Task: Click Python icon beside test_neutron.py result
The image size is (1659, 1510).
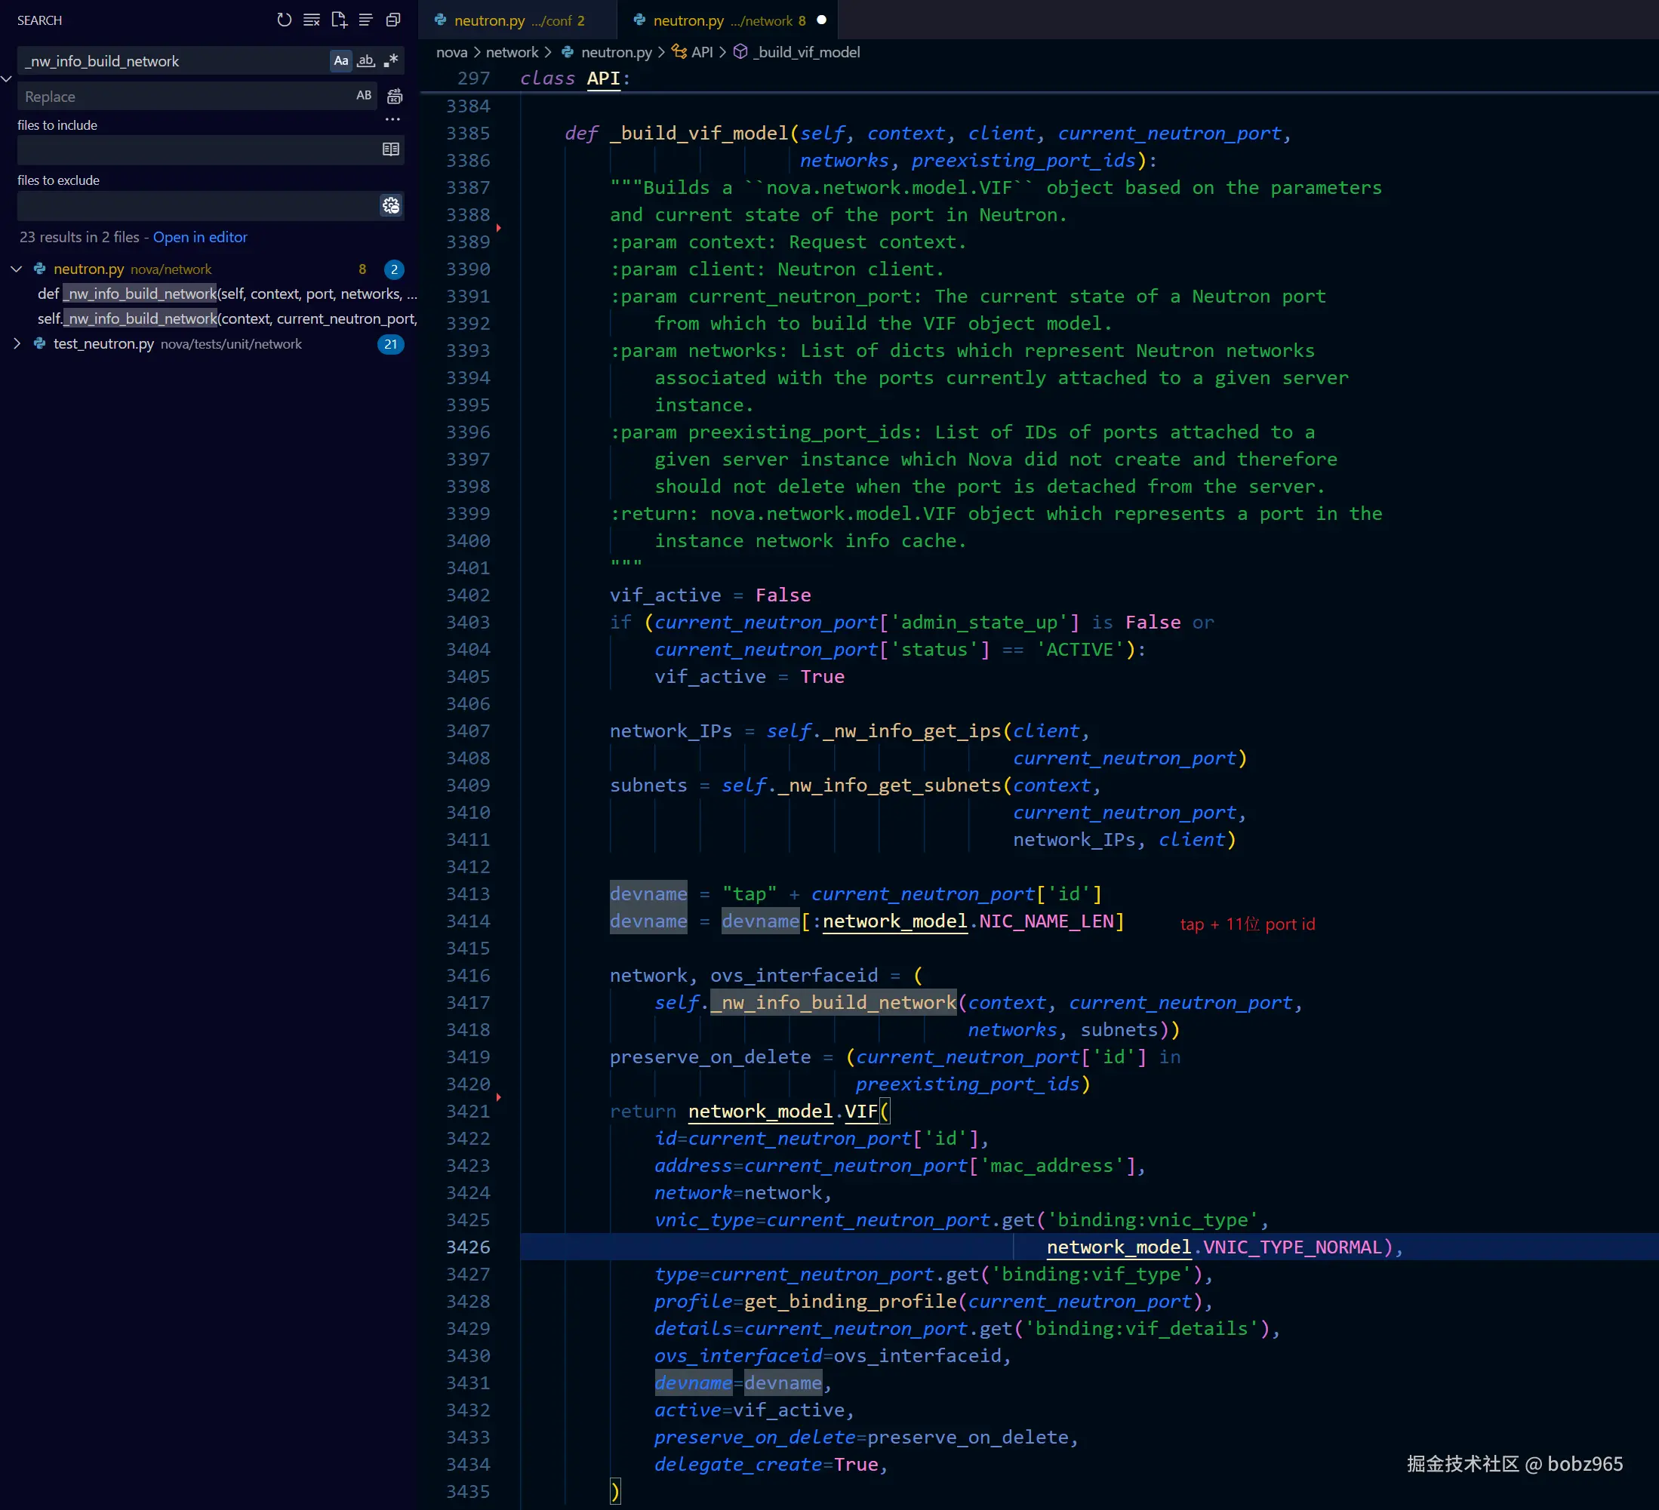Action: coord(39,344)
